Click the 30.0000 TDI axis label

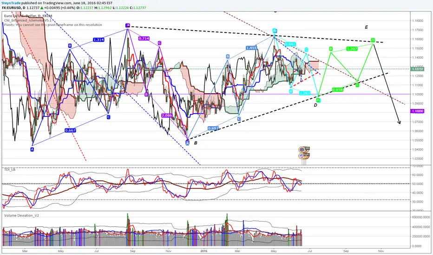coord(418,202)
